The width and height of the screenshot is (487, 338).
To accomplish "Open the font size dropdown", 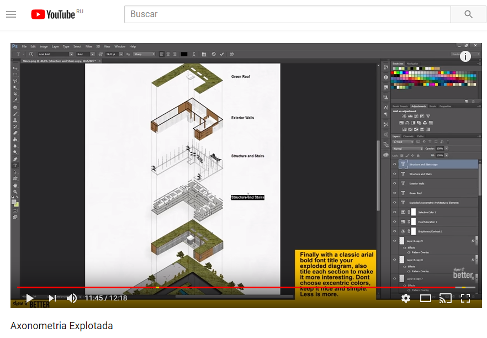I will pos(121,54).
